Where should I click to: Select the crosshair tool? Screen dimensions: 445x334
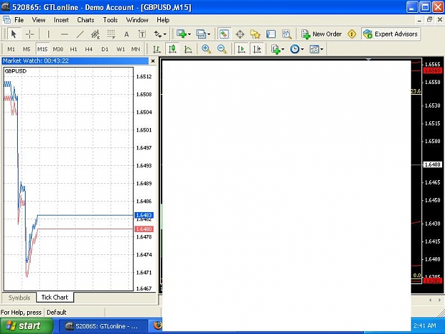(x=29, y=34)
